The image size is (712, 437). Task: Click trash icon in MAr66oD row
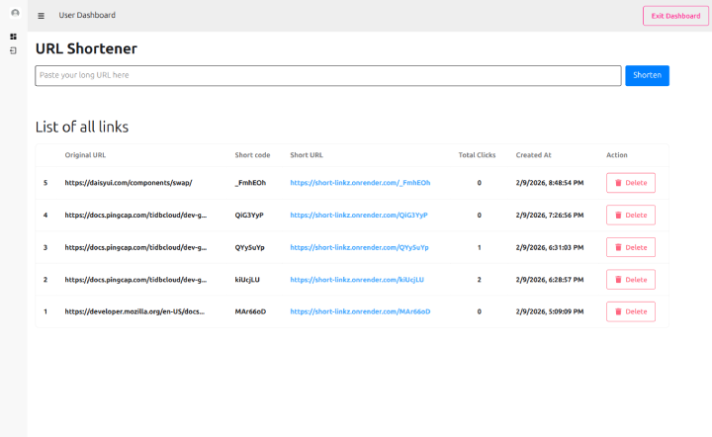pos(619,311)
